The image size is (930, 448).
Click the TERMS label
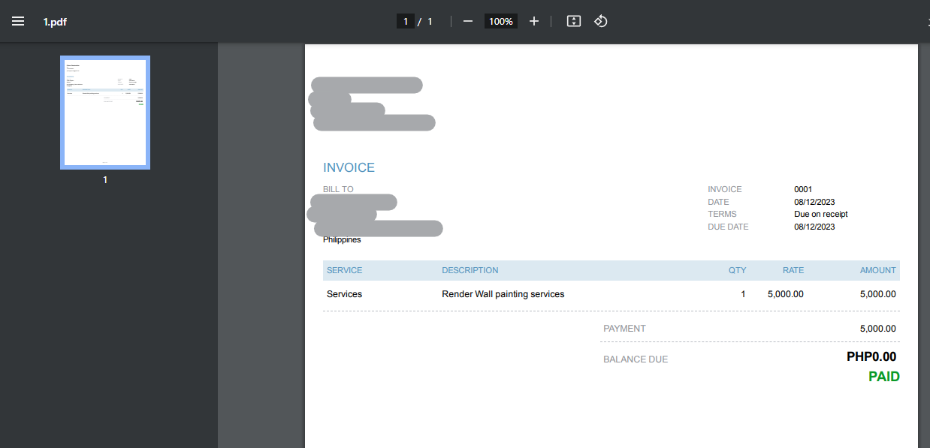pyautogui.click(x=722, y=214)
